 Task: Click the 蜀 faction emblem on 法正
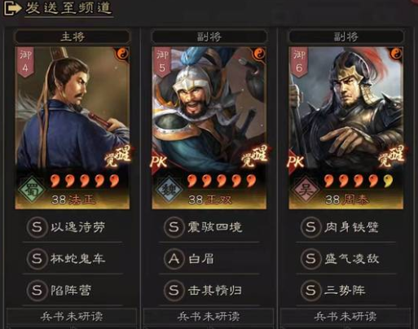[x=32, y=189]
